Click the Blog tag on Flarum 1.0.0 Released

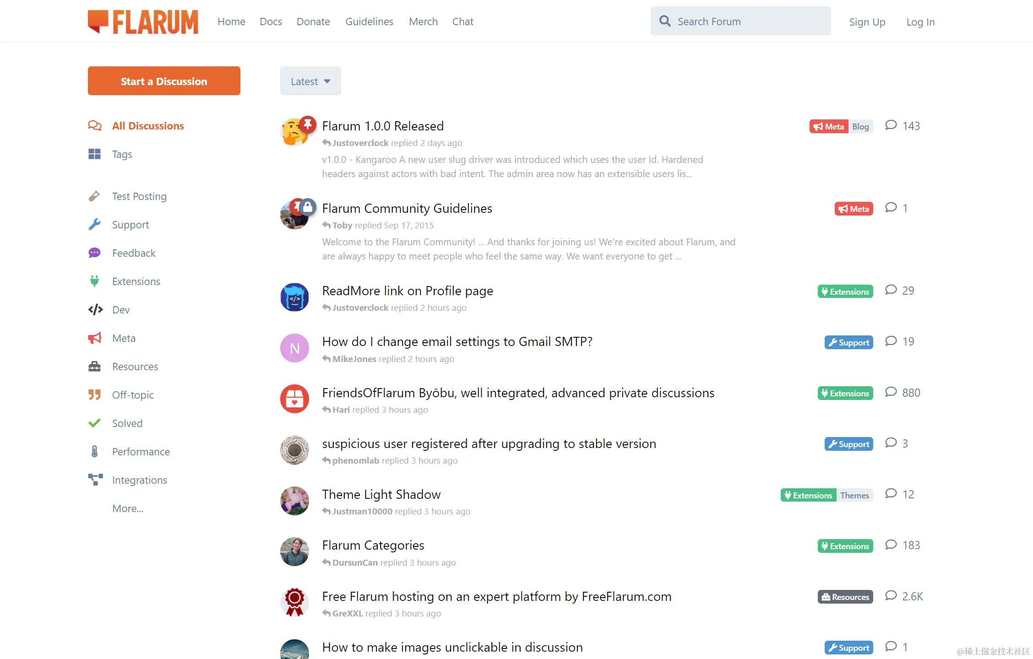[x=860, y=127]
